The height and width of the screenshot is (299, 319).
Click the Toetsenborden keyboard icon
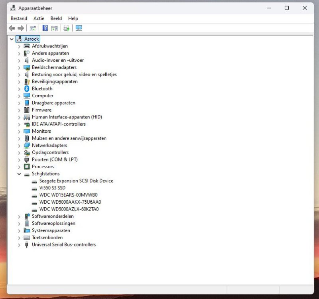click(x=27, y=237)
